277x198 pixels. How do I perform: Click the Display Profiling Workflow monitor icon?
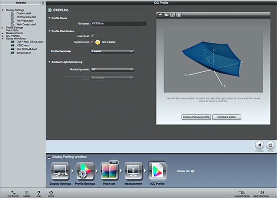tap(49, 157)
